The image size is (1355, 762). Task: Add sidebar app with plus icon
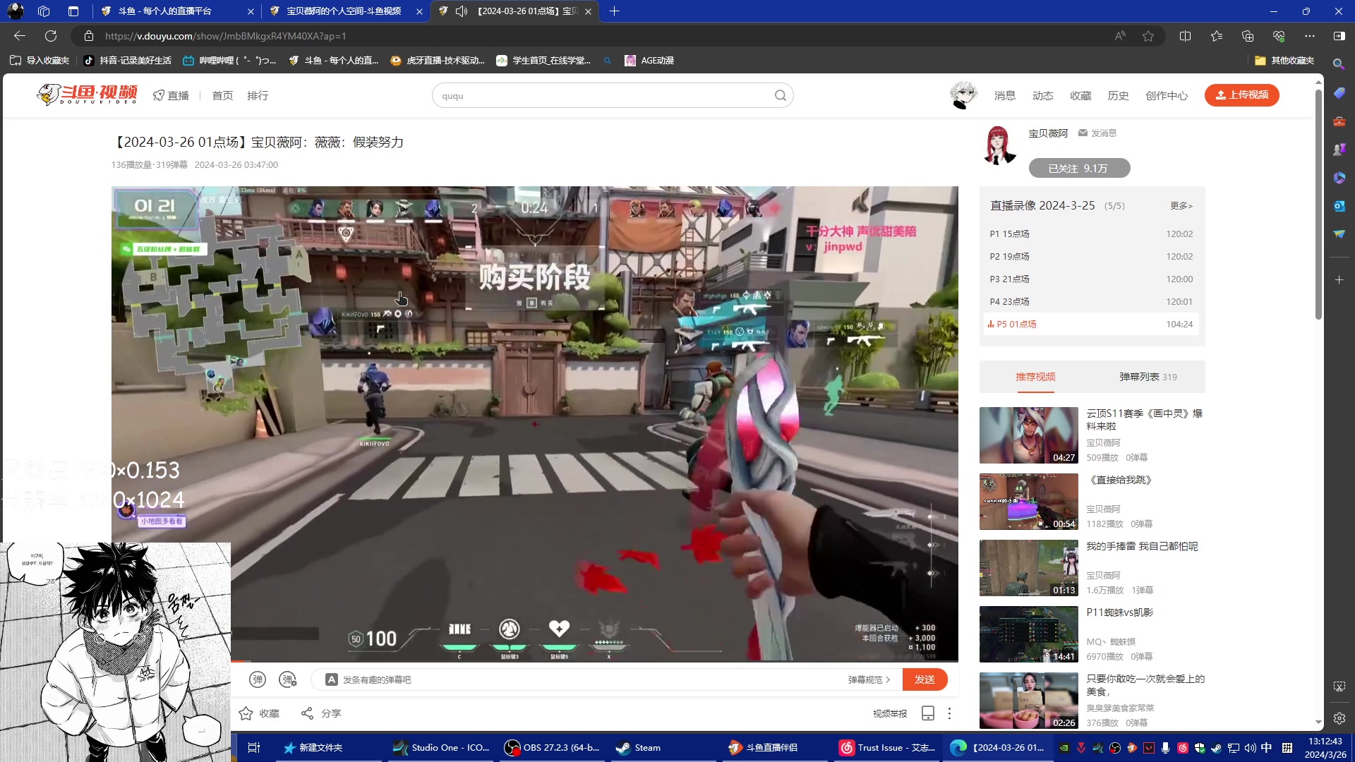click(1339, 280)
